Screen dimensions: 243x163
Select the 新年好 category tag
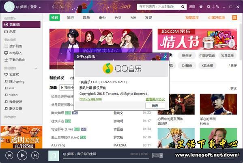tap(187, 56)
